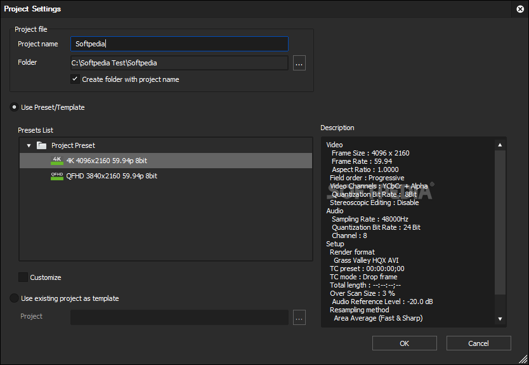Click the dialog resize grip corner
This screenshot has height=365, width=529.
tap(523, 359)
